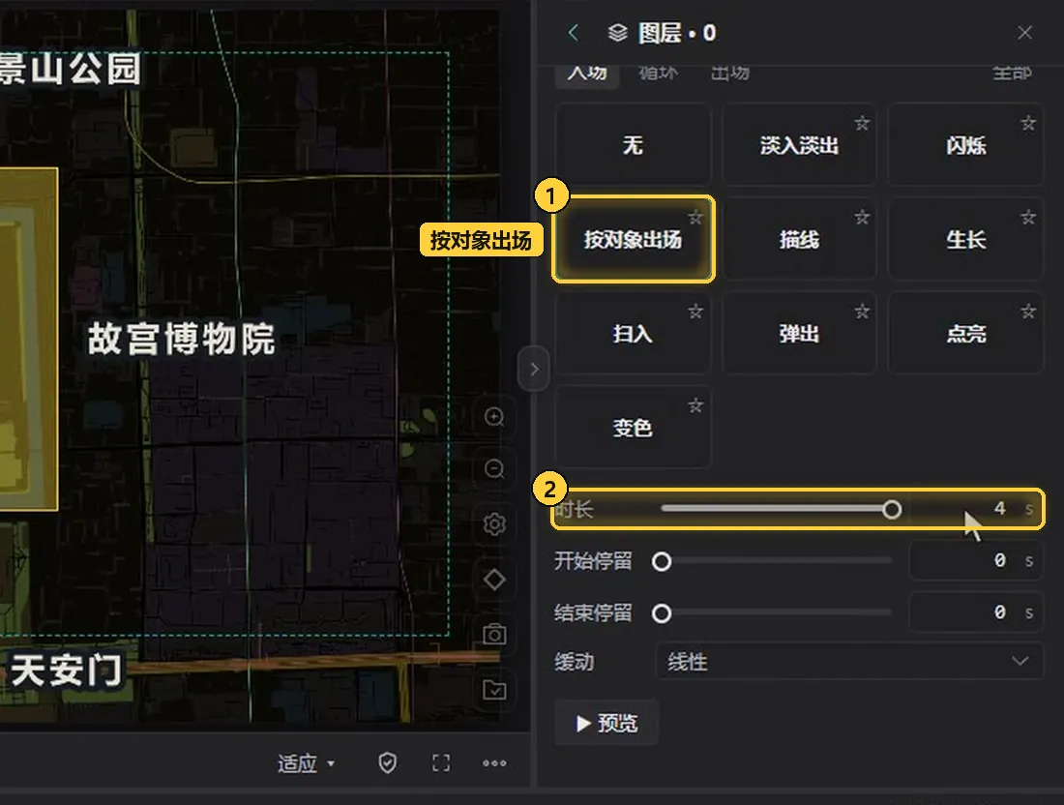Open canvas settings gear icon
Screen dimensions: 1064x805
pos(494,524)
